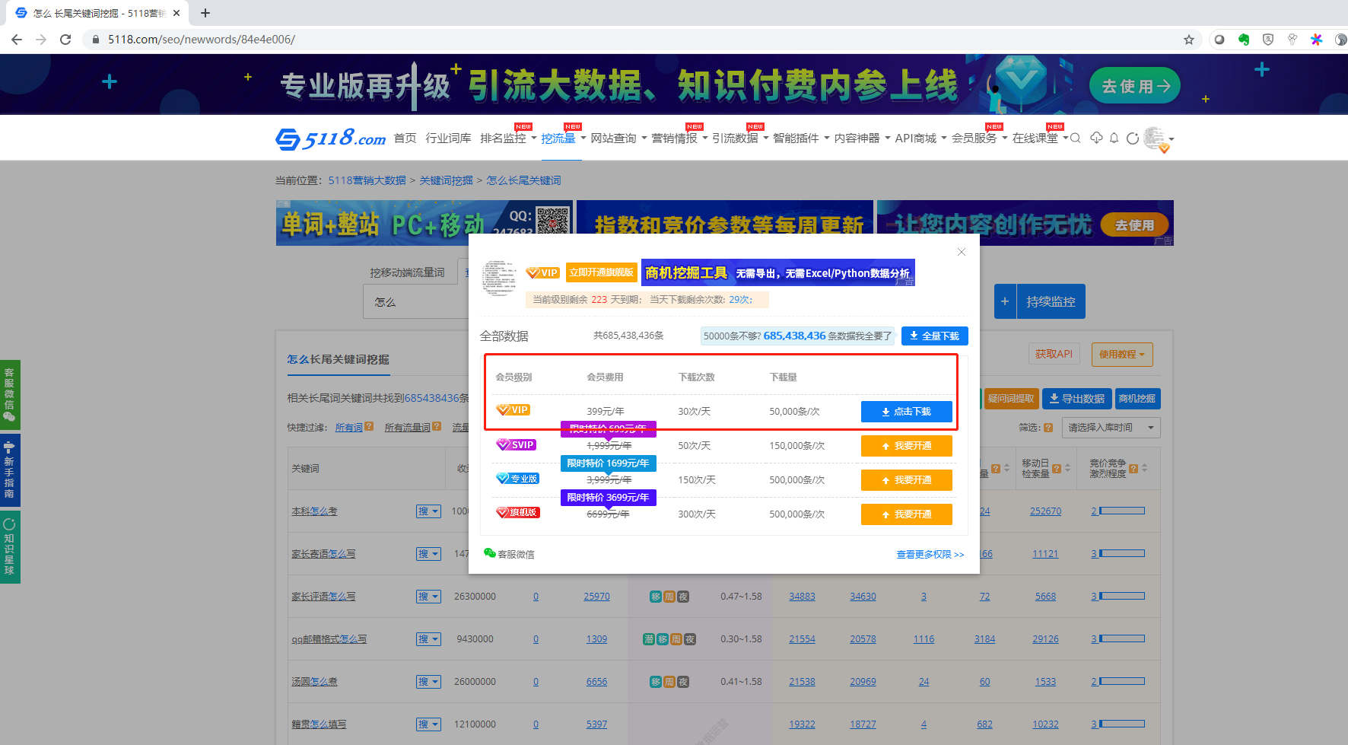Click the VIP badge beside the avatar
1348x745 pixels.
click(542, 272)
